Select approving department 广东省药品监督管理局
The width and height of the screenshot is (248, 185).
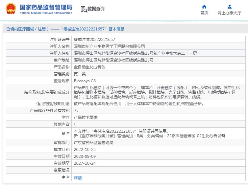[93, 143]
